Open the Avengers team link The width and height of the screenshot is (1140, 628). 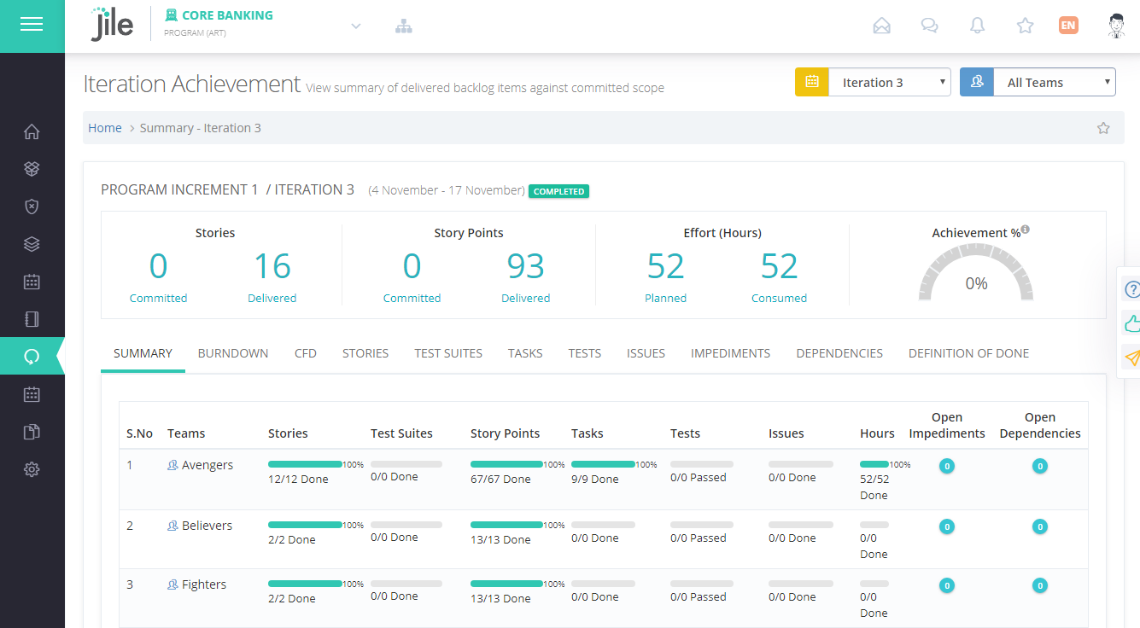click(x=207, y=465)
